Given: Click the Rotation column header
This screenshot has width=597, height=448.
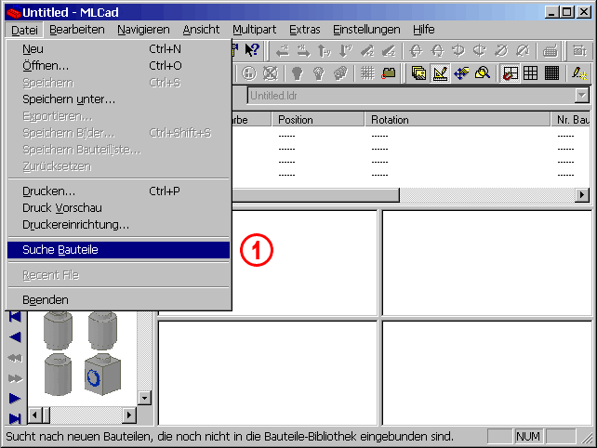Looking at the screenshot, I should click(458, 120).
